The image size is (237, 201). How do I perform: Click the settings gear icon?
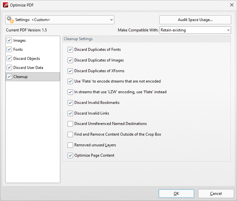[10, 20]
